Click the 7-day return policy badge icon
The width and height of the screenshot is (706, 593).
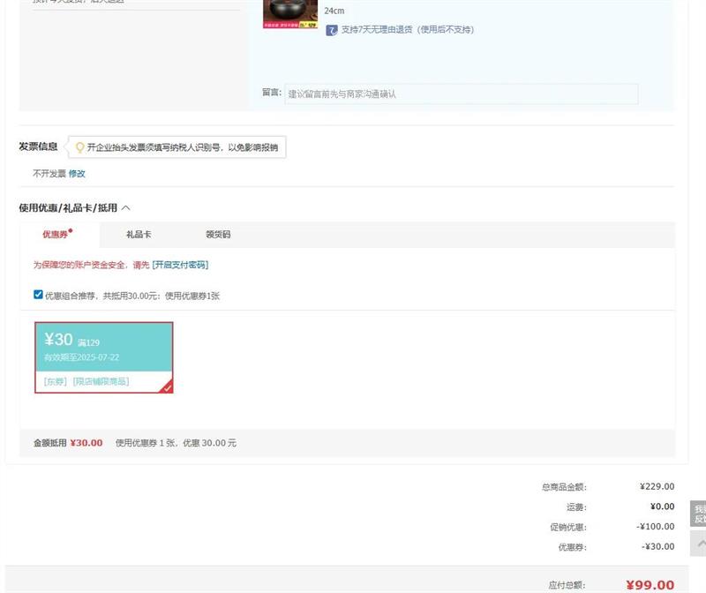(x=332, y=30)
